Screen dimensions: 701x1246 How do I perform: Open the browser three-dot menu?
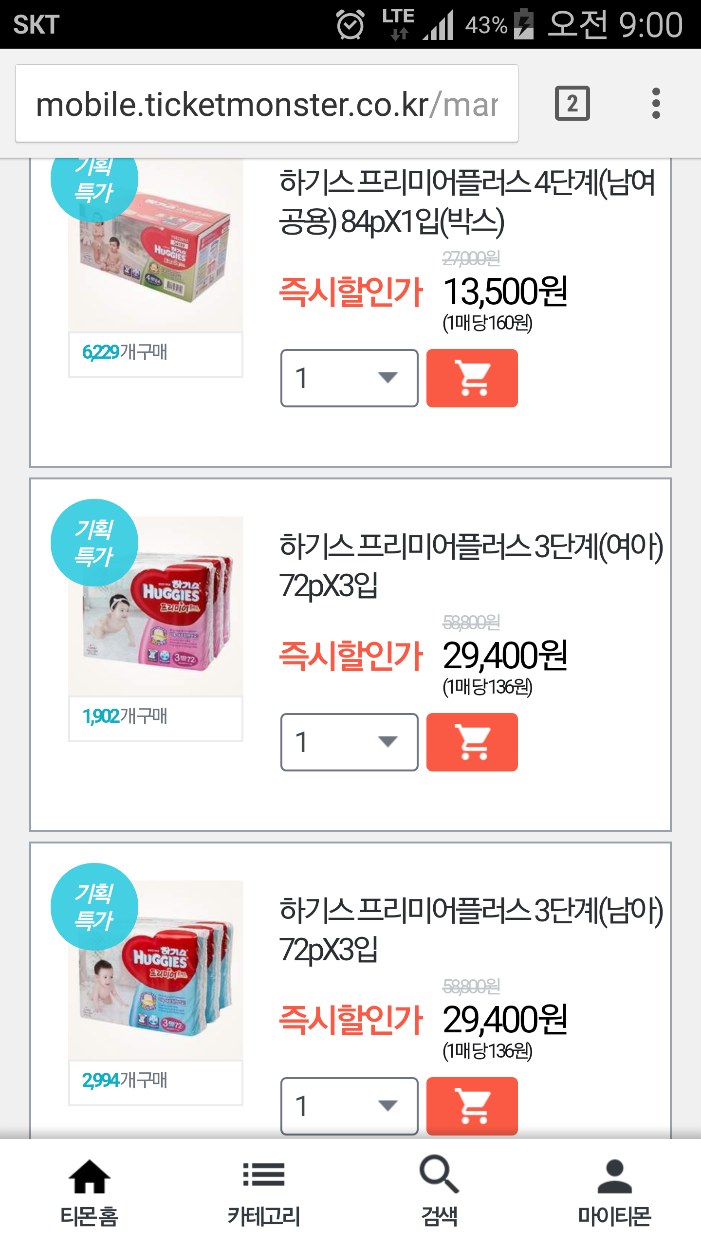point(656,103)
